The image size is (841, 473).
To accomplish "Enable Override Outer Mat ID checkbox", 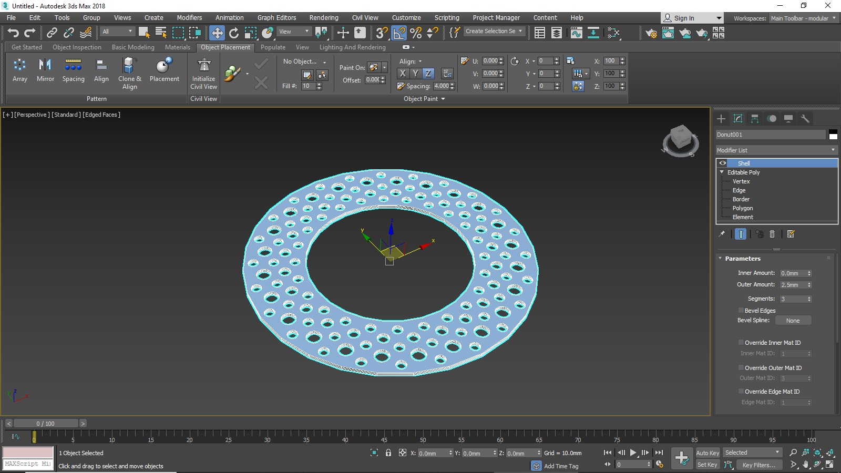I will tap(741, 368).
